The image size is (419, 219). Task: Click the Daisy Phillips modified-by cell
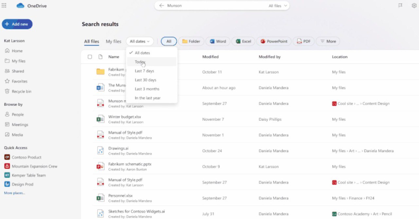click(x=270, y=119)
